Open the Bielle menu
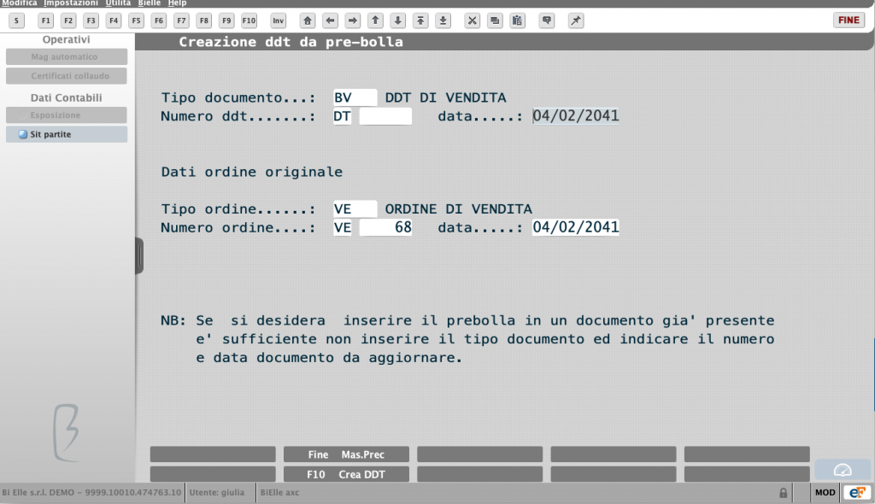 click(x=149, y=3)
